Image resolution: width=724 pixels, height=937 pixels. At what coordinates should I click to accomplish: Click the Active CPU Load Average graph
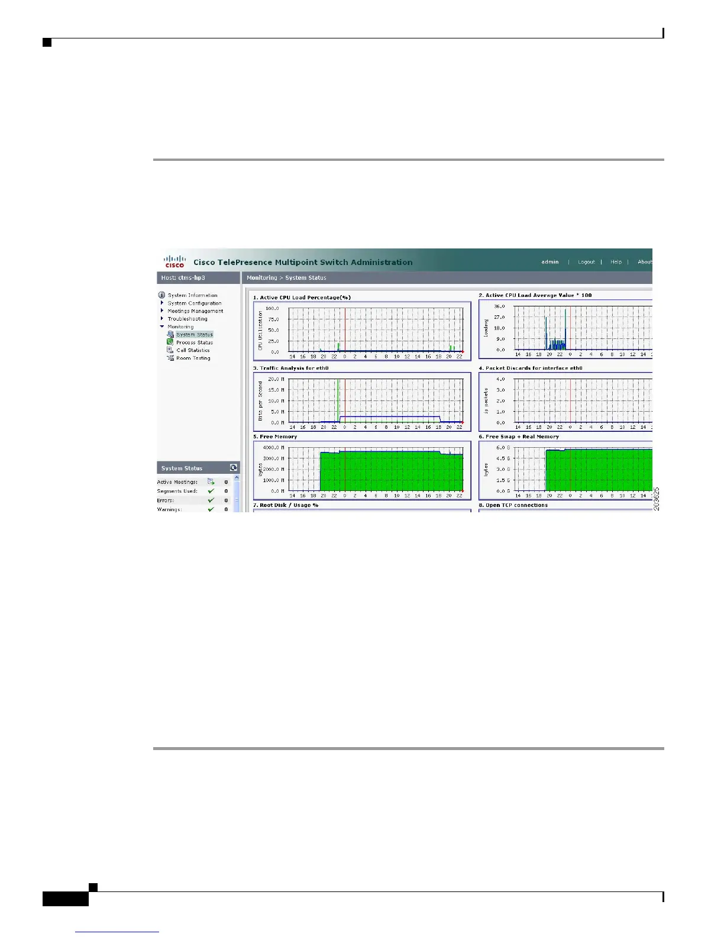click(566, 329)
